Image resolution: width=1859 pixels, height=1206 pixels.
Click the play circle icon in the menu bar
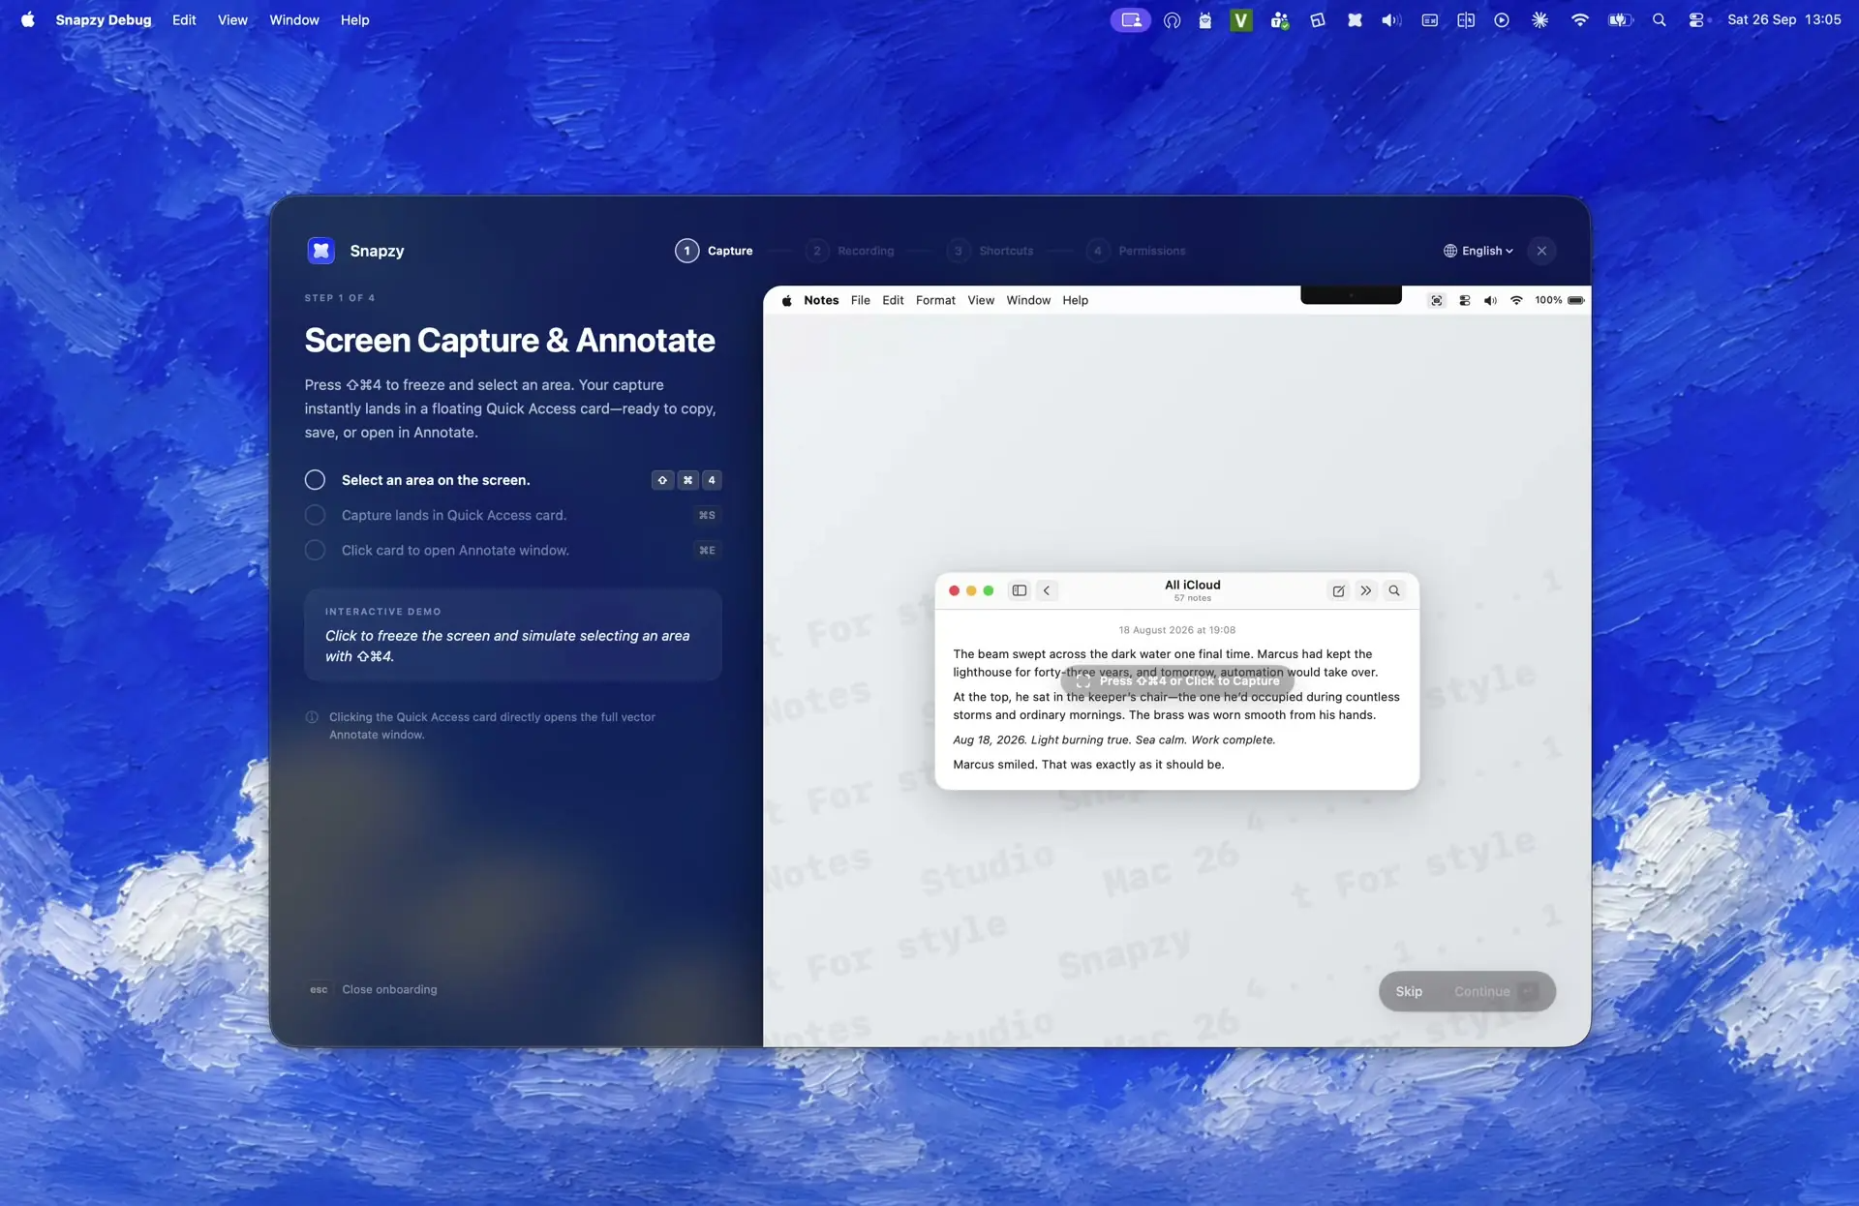1502,20
